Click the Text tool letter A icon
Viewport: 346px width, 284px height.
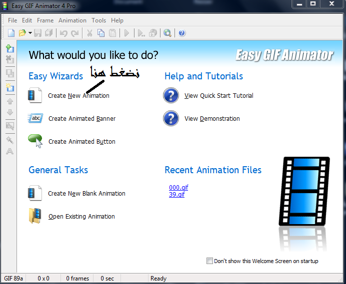tap(10, 151)
